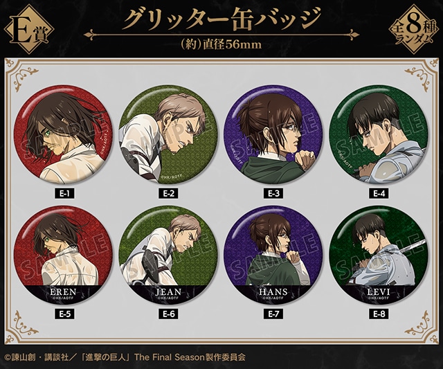The height and width of the screenshot is (369, 443).
Task: Click the E-5 label tag
Action: pos(64,314)
